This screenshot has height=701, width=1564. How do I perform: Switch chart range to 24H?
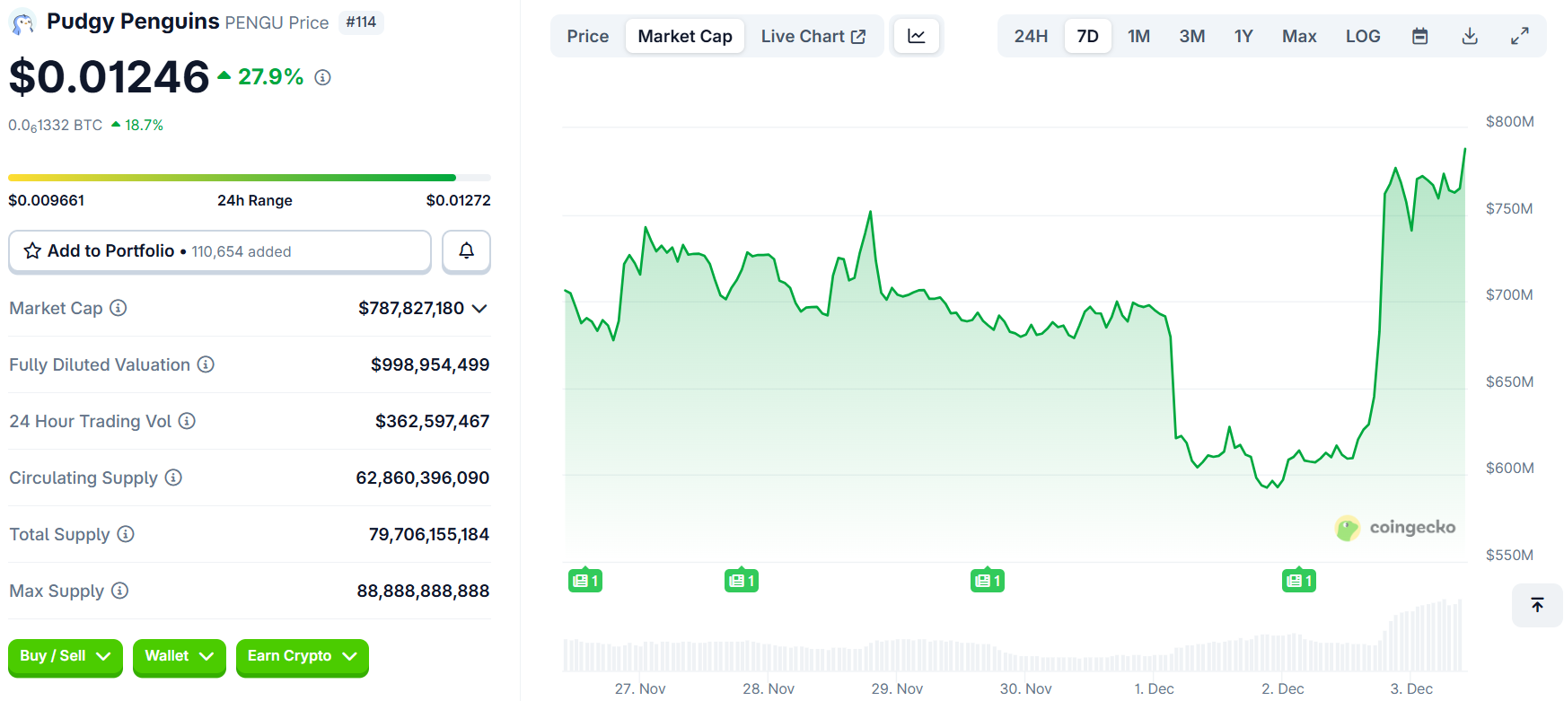coord(1031,37)
